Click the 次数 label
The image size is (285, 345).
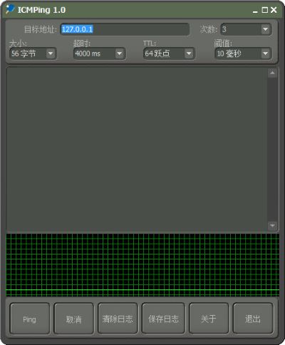[x=209, y=29]
